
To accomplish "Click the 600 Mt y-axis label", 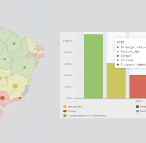I will 69,64.
